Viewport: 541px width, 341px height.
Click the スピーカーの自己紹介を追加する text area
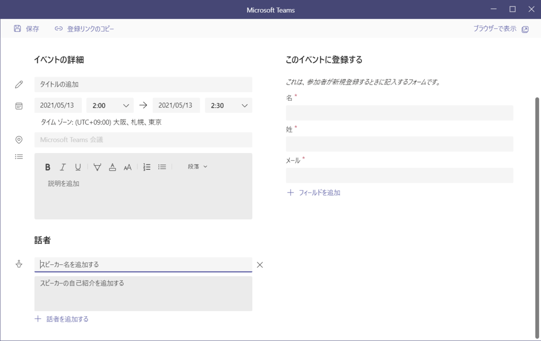point(143,294)
